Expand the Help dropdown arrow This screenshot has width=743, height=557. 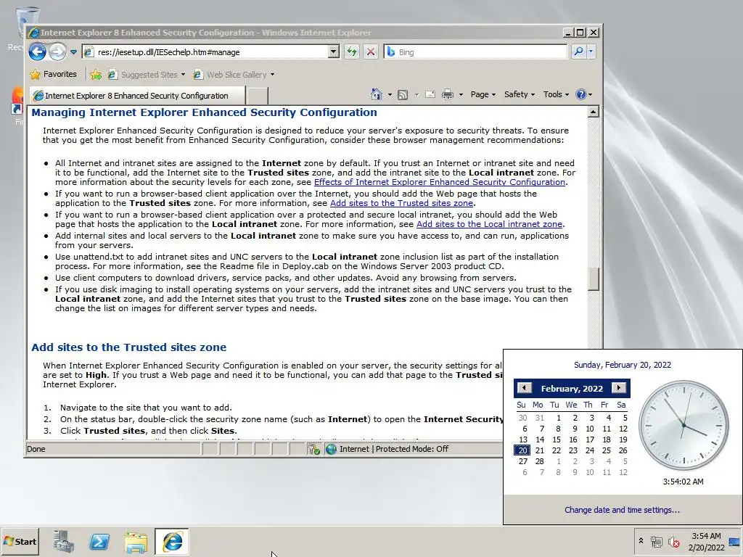click(591, 95)
